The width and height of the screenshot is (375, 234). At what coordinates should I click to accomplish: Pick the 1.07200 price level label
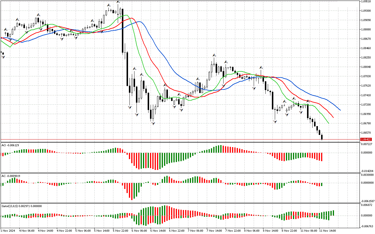click(x=366, y=104)
